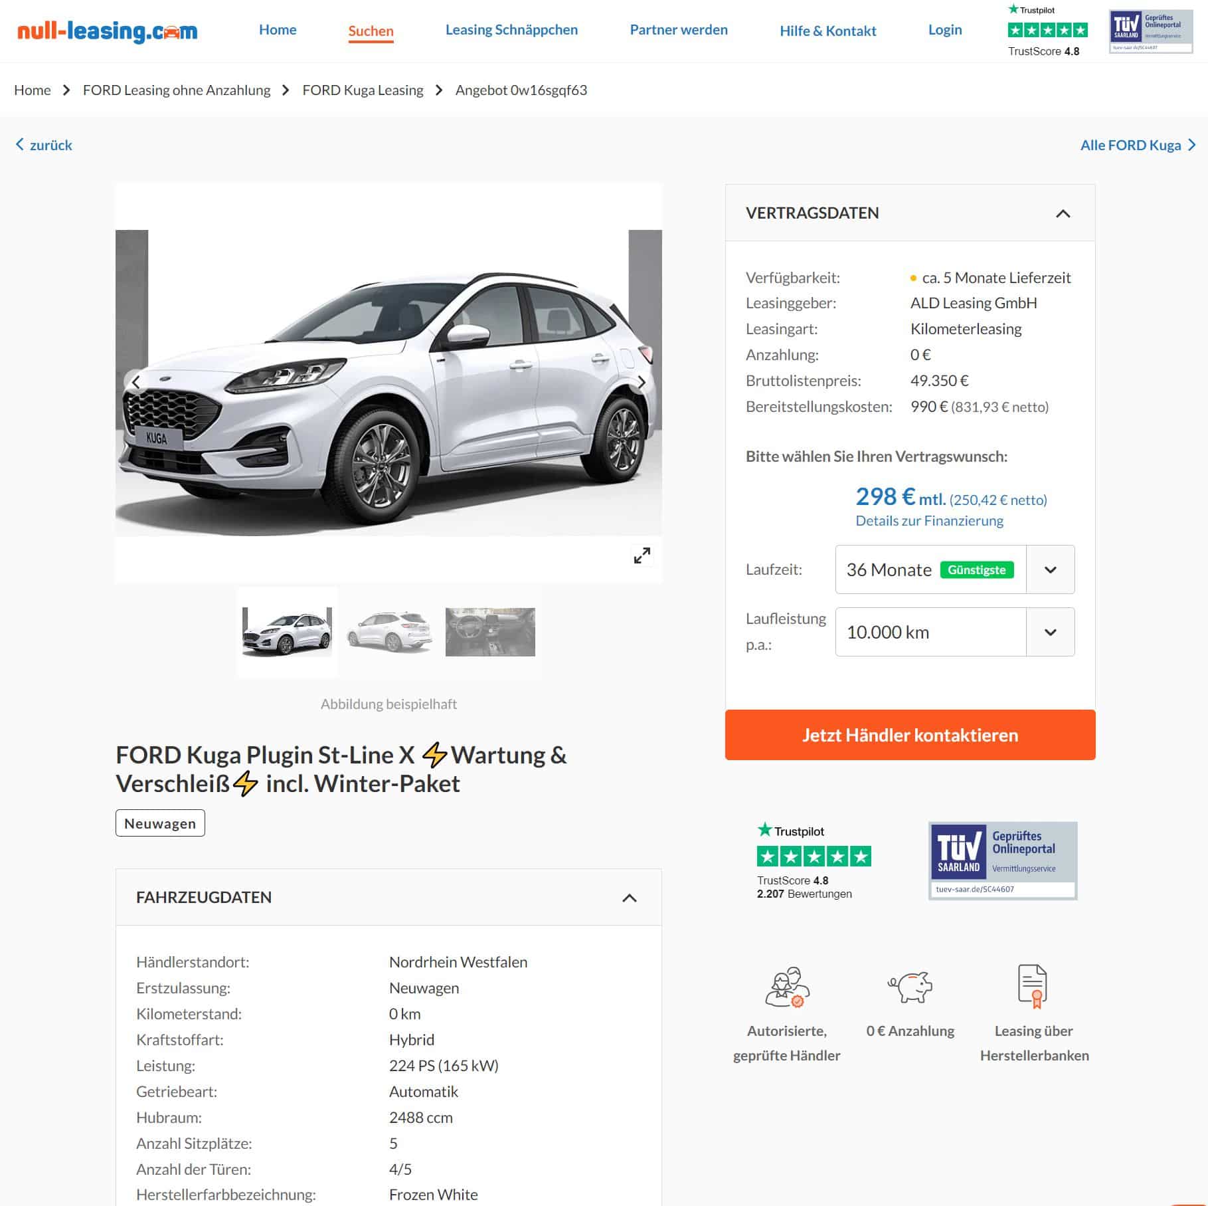The width and height of the screenshot is (1208, 1206).
Task: Show the previous car image arrow
Action: [135, 382]
